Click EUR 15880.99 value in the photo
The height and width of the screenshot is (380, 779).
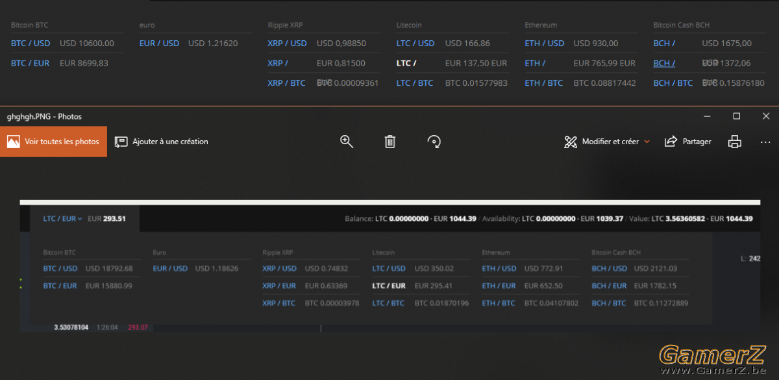point(109,286)
